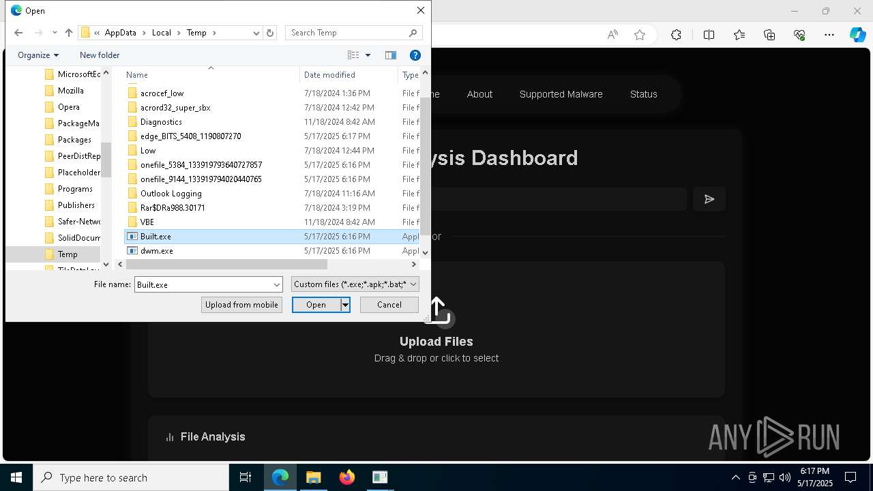Open the view options dropdown arrow

pos(368,55)
